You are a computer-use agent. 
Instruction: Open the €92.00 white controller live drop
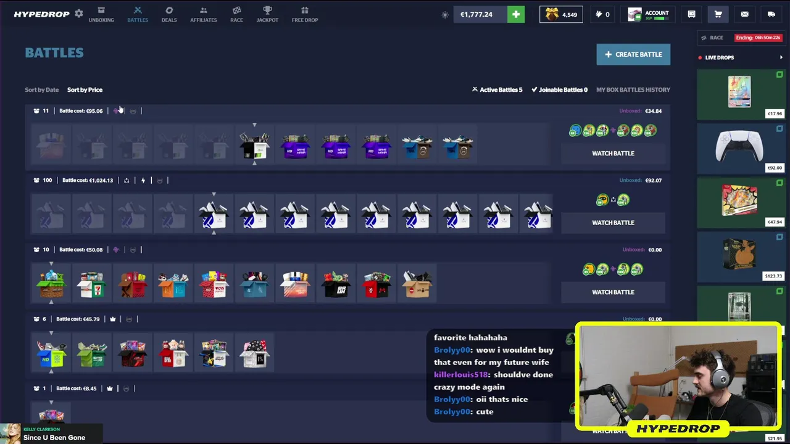coord(740,149)
